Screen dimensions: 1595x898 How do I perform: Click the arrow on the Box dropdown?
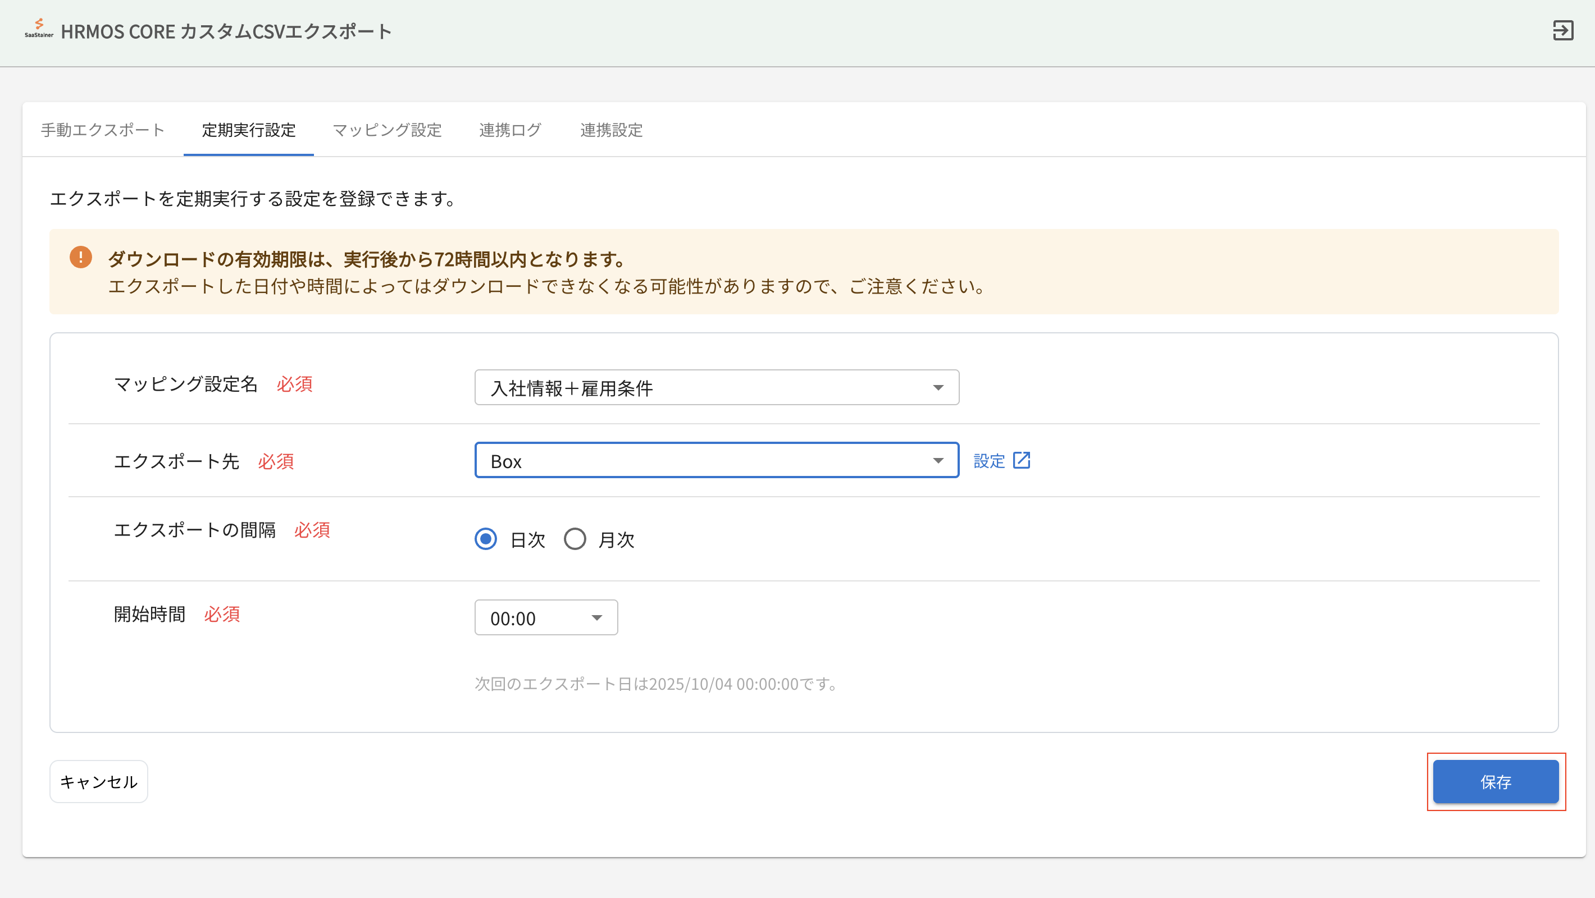[x=938, y=461]
